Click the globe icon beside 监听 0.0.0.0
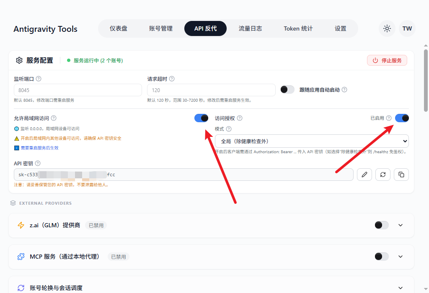 tap(16, 129)
